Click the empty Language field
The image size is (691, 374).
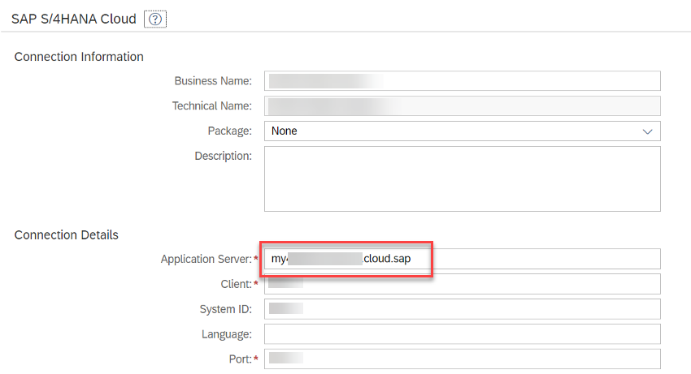tap(463, 334)
